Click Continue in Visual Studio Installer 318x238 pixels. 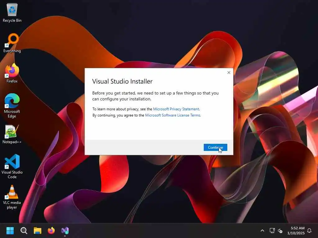coord(216,147)
